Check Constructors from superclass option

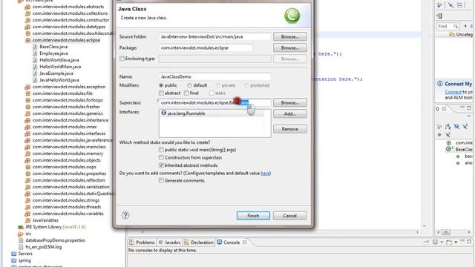[161, 157]
